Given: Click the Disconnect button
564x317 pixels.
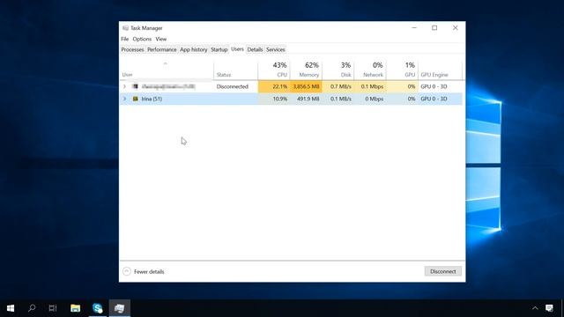Looking at the screenshot, I should tap(442, 271).
